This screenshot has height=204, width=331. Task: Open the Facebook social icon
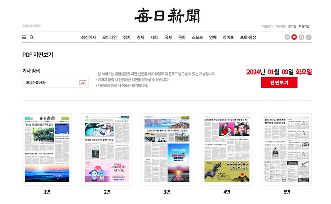click(x=309, y=37)
